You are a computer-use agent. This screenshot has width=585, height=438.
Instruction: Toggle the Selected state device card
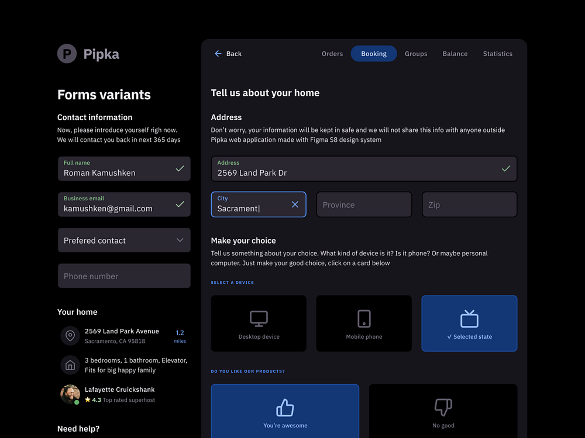pos(469,323)
